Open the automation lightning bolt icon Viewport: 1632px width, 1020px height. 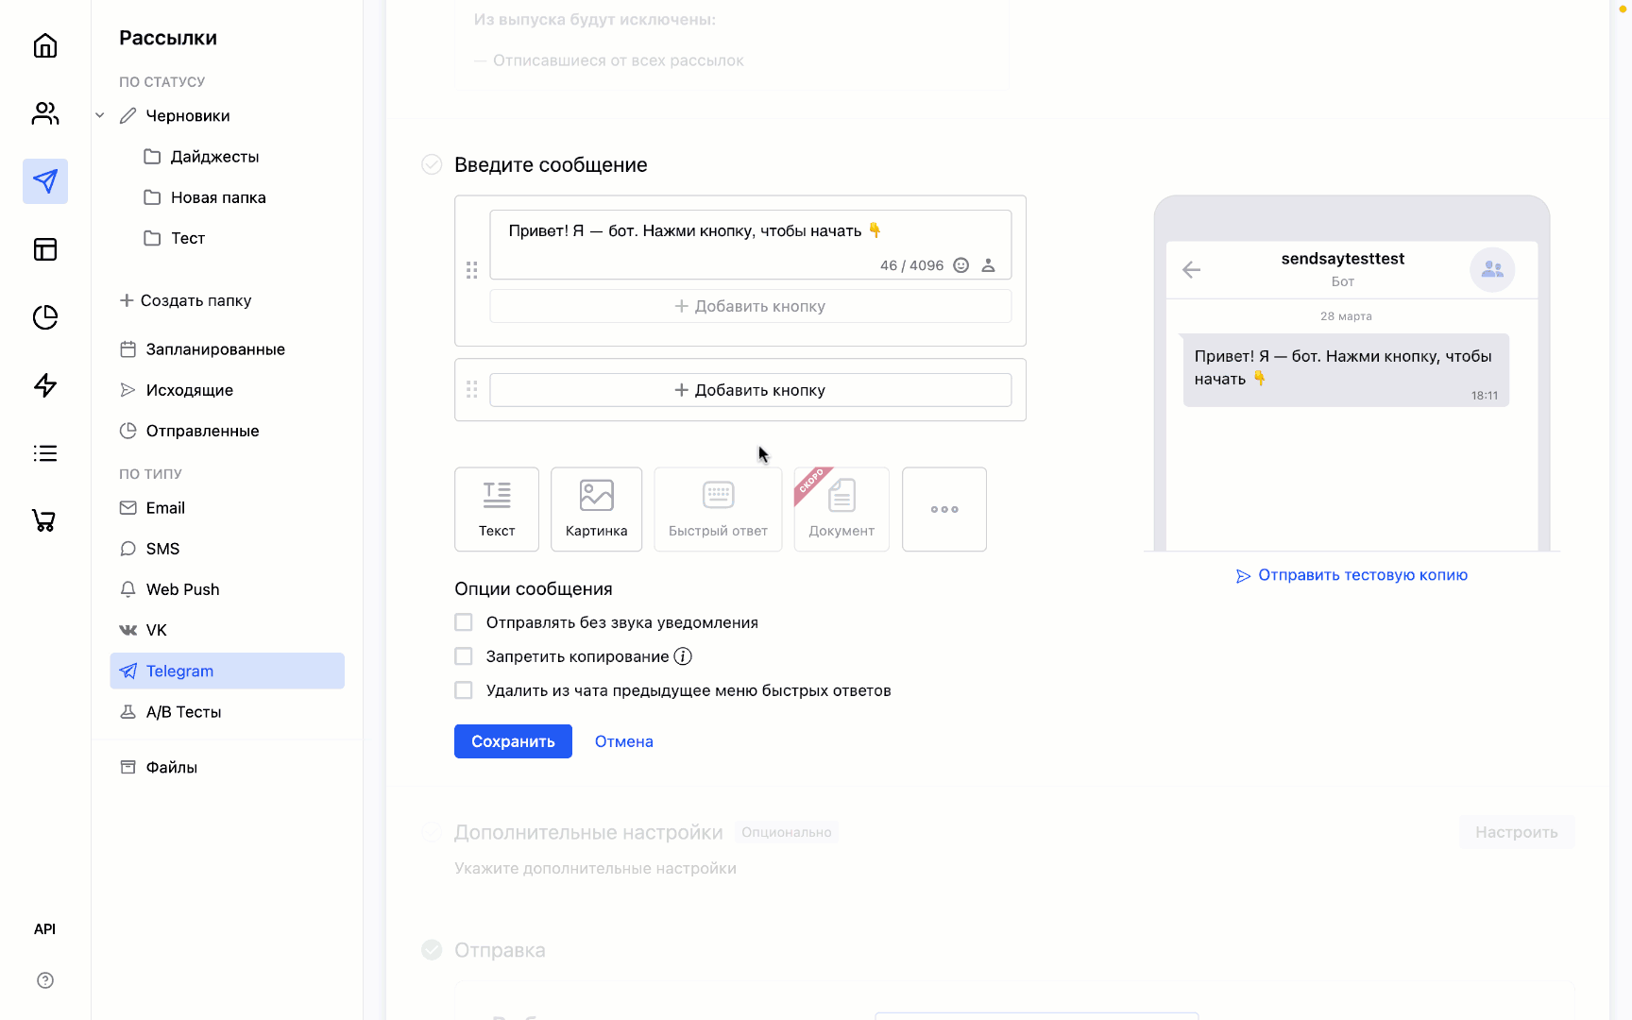(45, 385)
